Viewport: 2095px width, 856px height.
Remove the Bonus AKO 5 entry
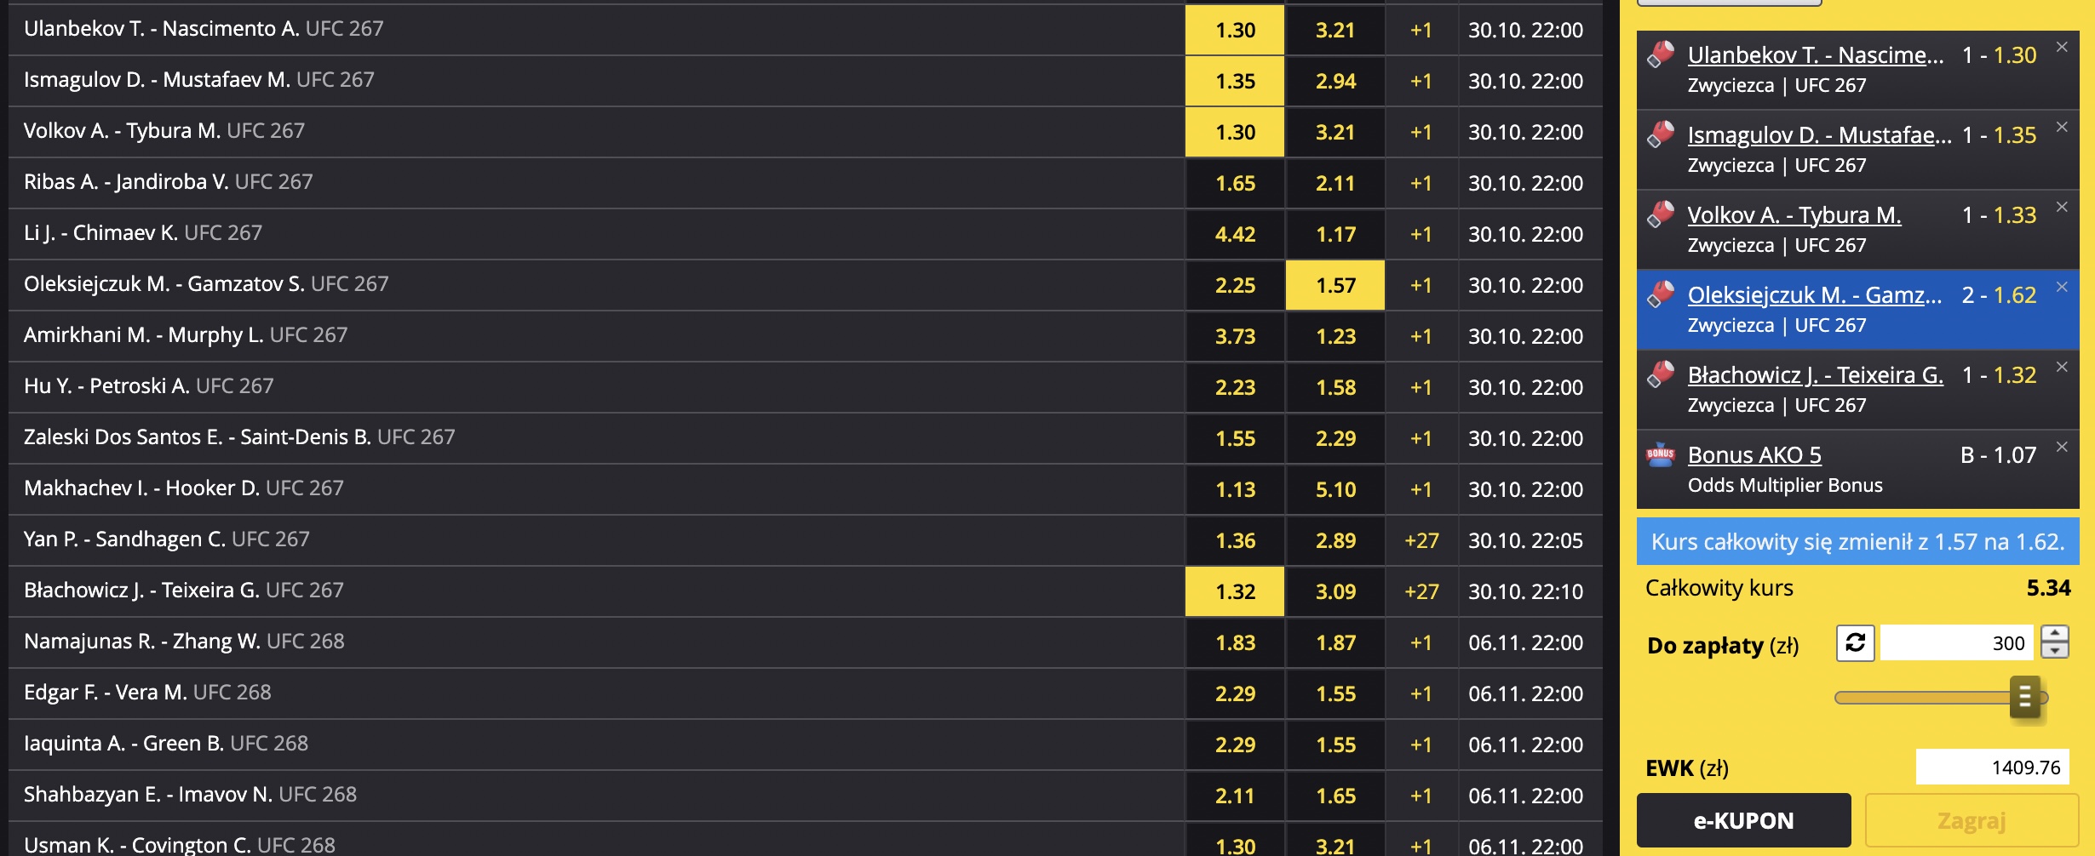click(2062, 448)
